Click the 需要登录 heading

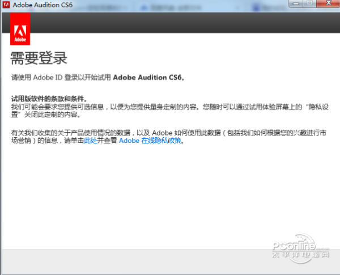[39, 58]
